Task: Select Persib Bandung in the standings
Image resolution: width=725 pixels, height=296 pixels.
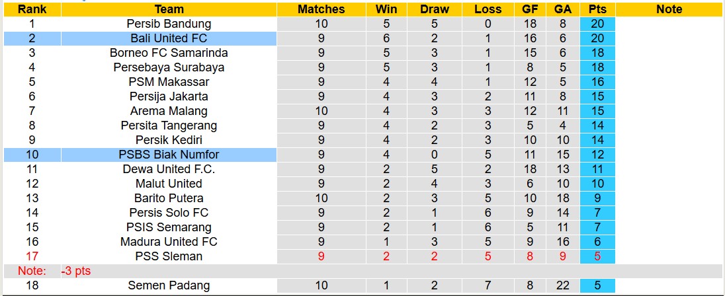Action: [169, 24]
